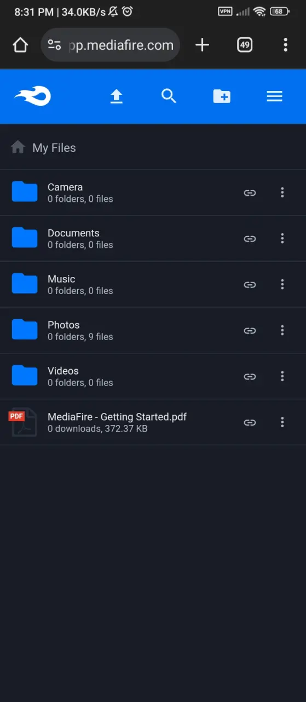Open the Photos folder name
Screen dimensions: 306x702
click(x=63, y=325)
